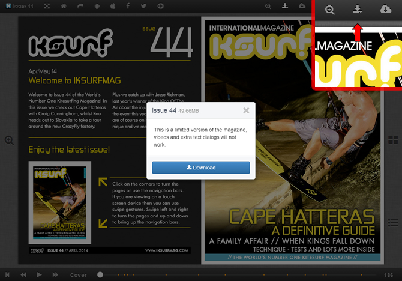Open the Android app icon link
This screenshot has width=402, height=281.
tap(97, 6)
